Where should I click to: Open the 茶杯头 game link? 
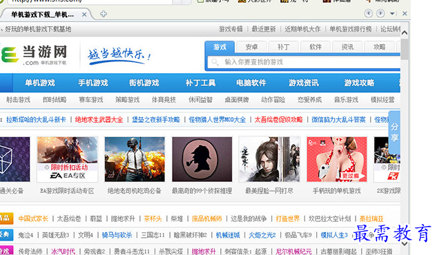[153, 219]
